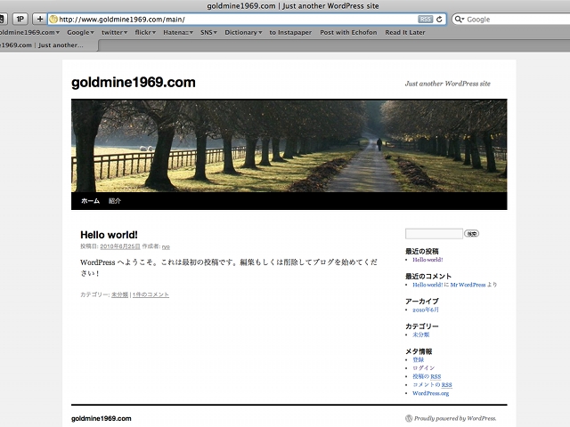Click the Just another WordPress site tagline
This screenshot has width=570, height=427.
tap(448, 84)
